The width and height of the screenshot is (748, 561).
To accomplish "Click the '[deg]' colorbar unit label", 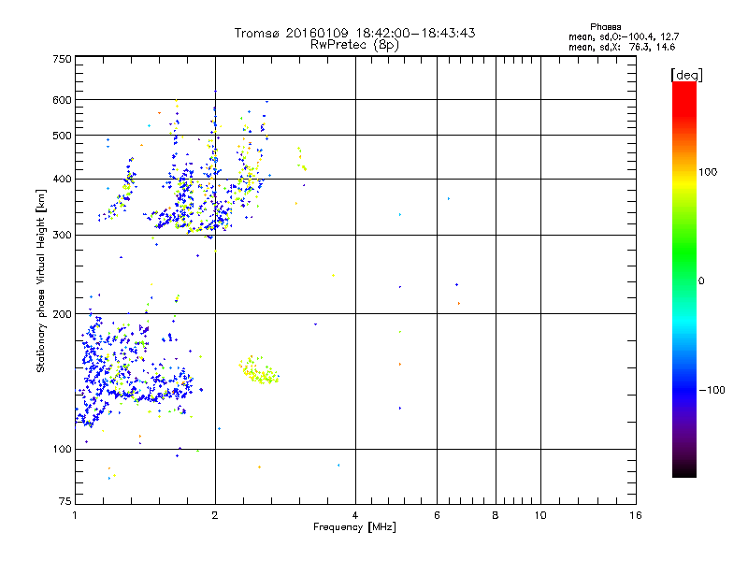I will (x=686, y=75).
